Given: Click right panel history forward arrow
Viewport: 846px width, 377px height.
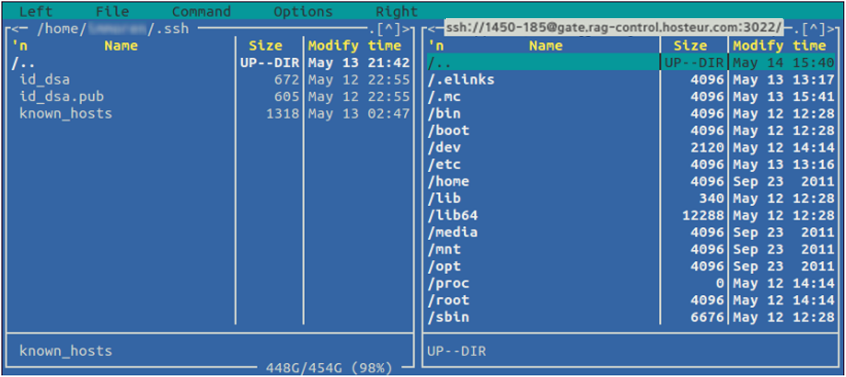Looking at the screenshot, I should (x=830, y=29).
